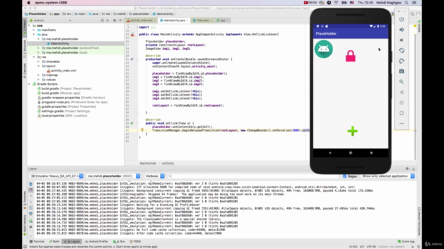
Task: Switch to the activity_main.xml editor tab
Action: point(141,20)
